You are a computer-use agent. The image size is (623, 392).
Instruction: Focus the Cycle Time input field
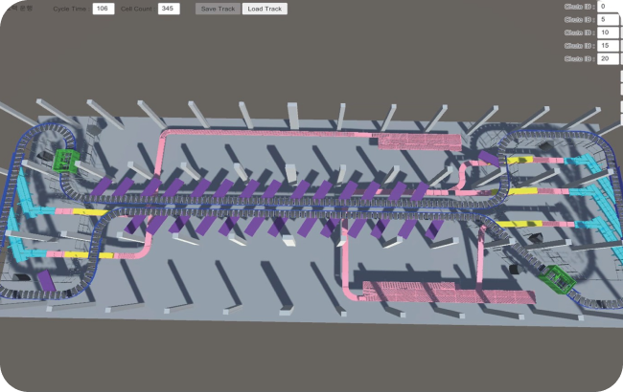(104, 9)
